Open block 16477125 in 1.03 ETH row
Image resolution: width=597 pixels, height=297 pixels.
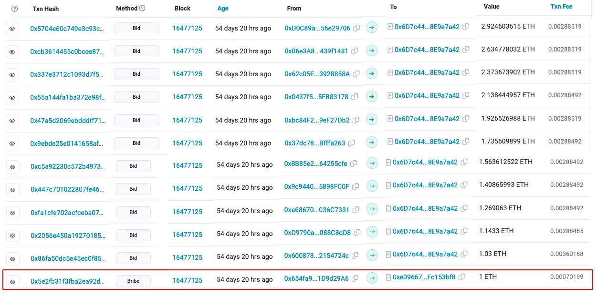pyautogui.click(x=187, y=257)
